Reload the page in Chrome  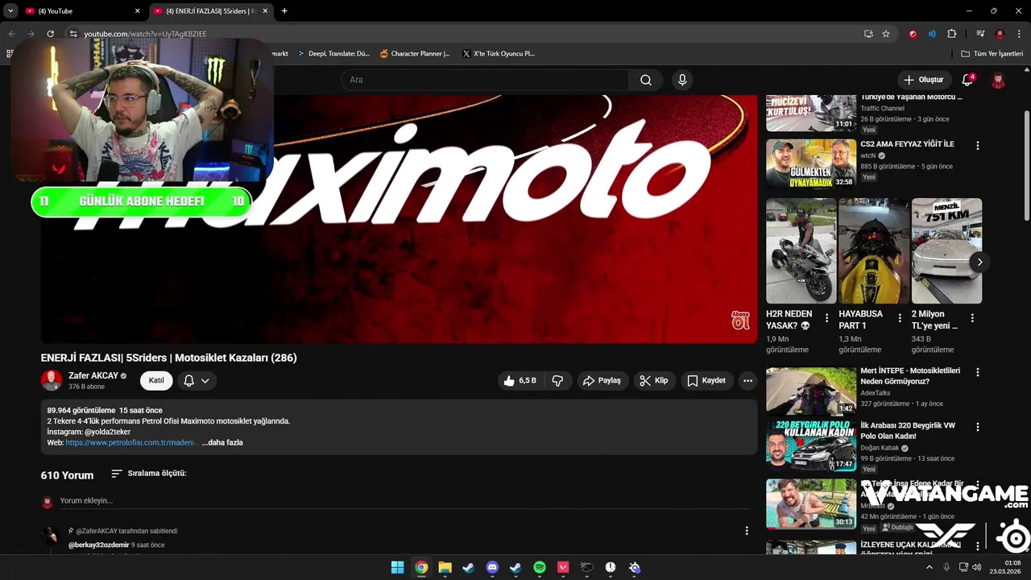point(50,34)
